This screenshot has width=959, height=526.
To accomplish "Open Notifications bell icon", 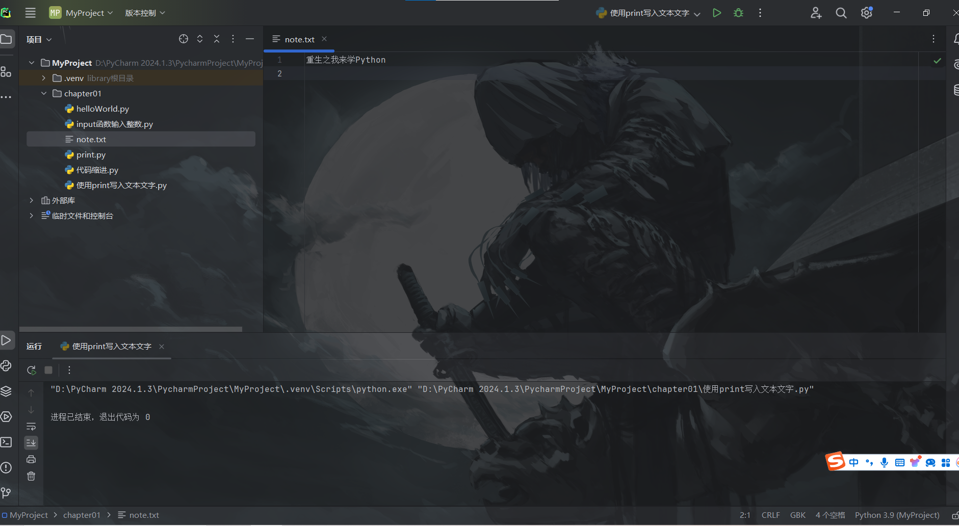I will pyautogui.click(x=955, y=39).
